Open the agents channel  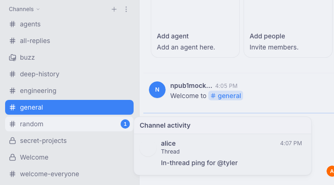(69, 24)
